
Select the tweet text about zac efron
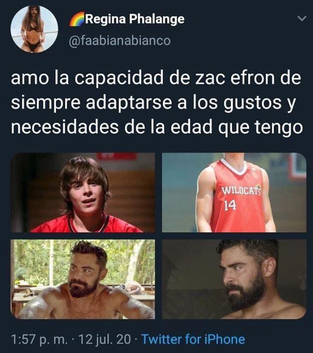point(157,102)
